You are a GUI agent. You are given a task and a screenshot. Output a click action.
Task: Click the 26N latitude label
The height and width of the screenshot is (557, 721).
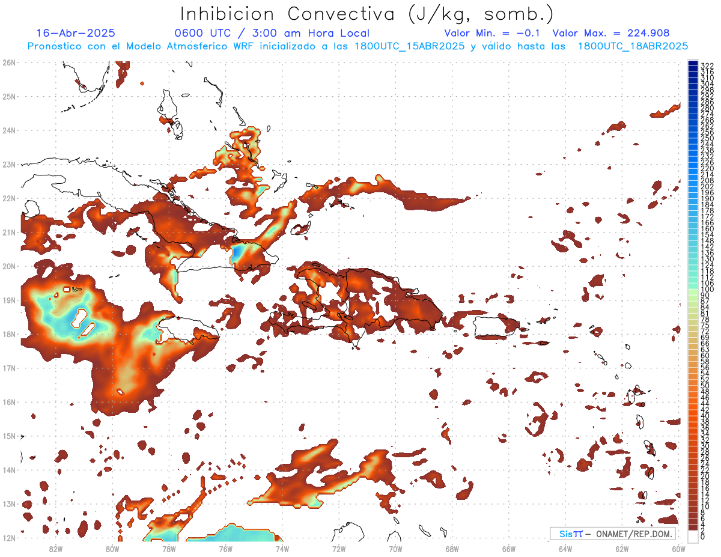tap(8, 62)
